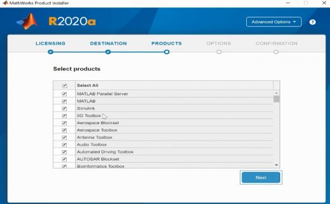Click the product list scroll down arrow
Image resolution: width=330 pixels, height=204 pixels.
[x=276, y=165]
